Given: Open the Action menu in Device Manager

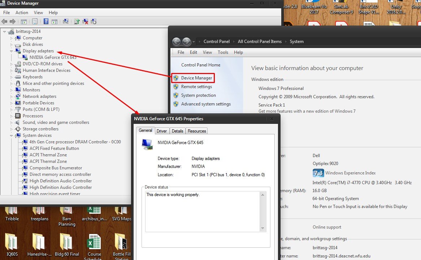Looking at the screenshot, I should (22, 13).
